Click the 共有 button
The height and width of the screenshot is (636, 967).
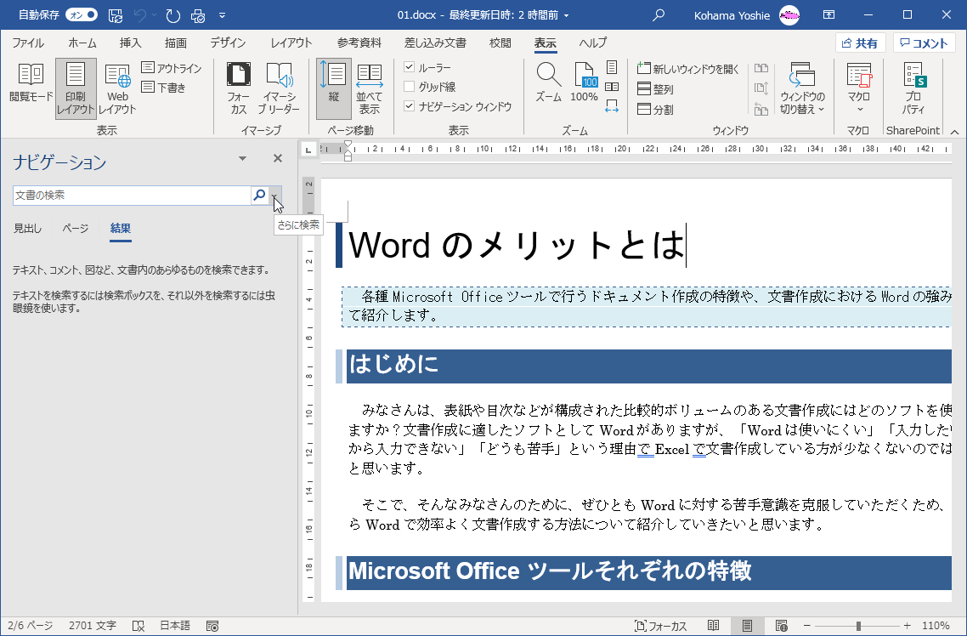pos(860,43)
